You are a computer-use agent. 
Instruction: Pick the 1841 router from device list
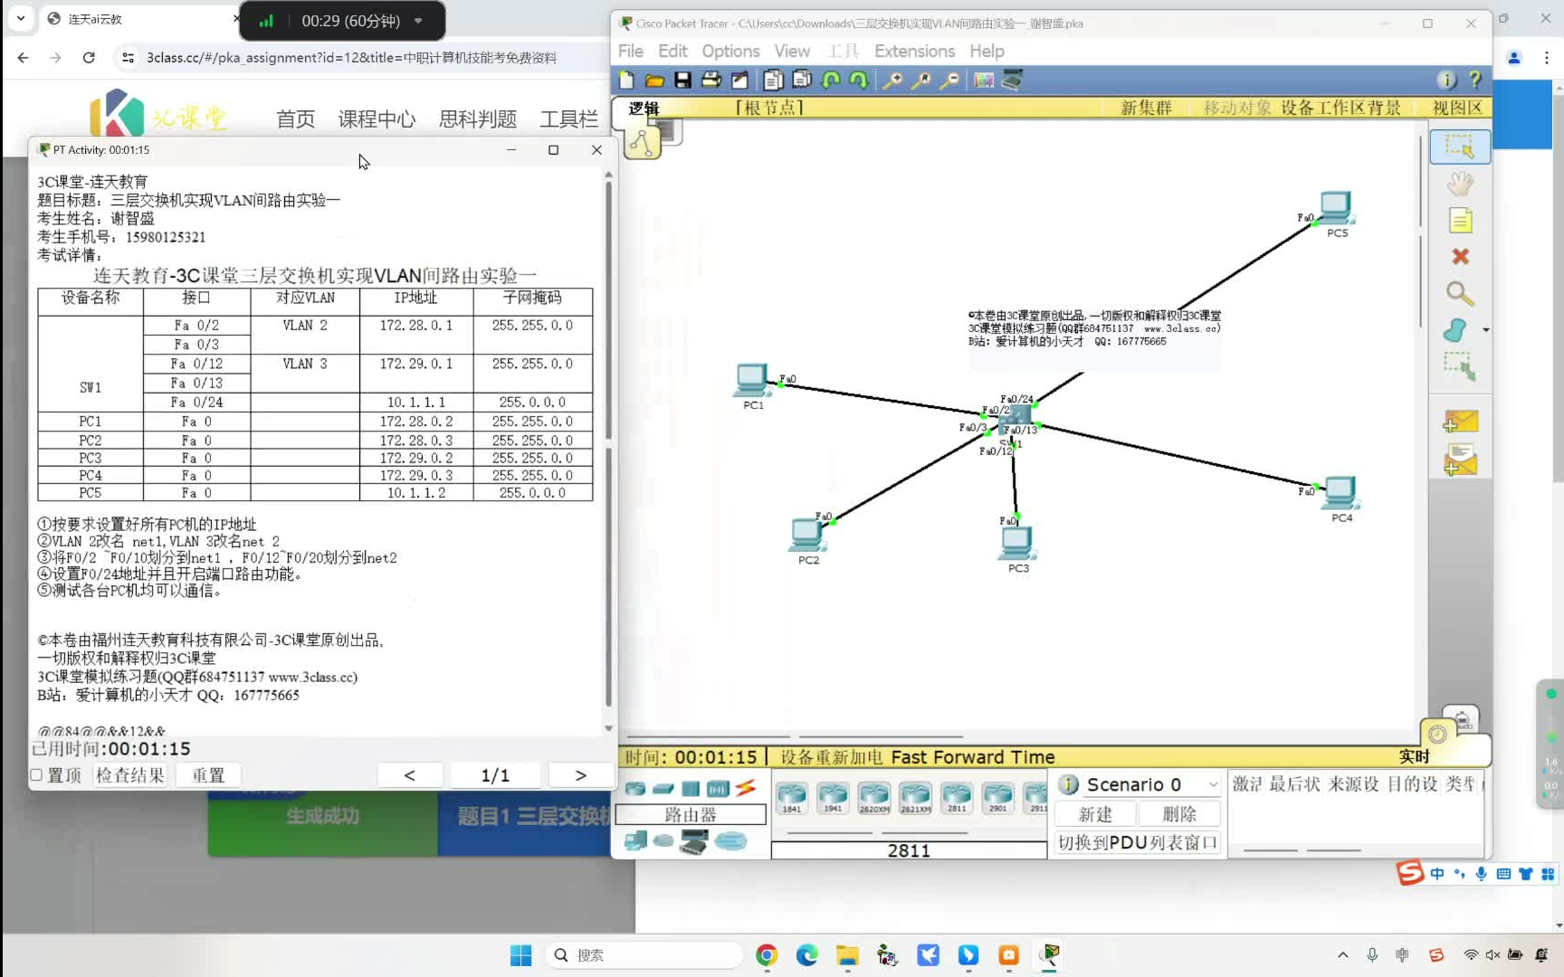point(792,798)
